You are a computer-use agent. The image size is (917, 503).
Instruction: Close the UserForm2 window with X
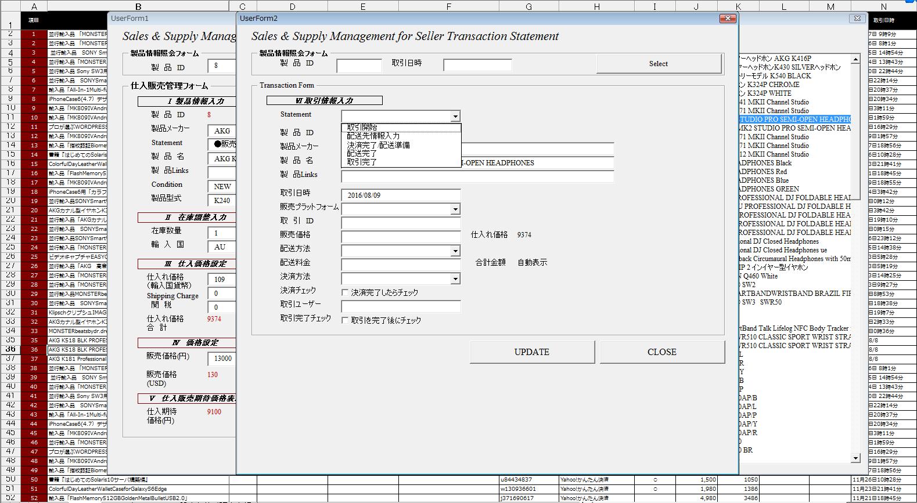(x=728, y=19)
